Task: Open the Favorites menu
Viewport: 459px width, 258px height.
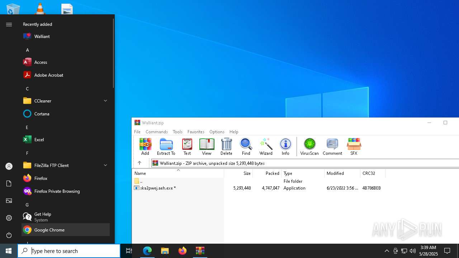Action: [196, 132]
